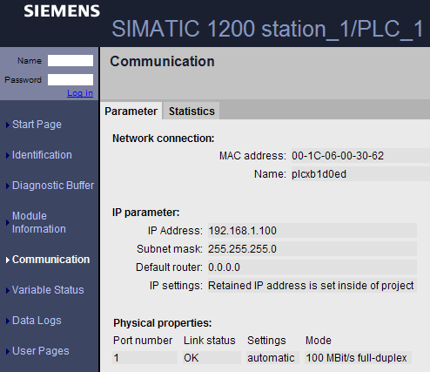This screenshot has width=430, height=372.
Task: Click the Name login input field
Action: pyautogui.click(x=71, y=61)
